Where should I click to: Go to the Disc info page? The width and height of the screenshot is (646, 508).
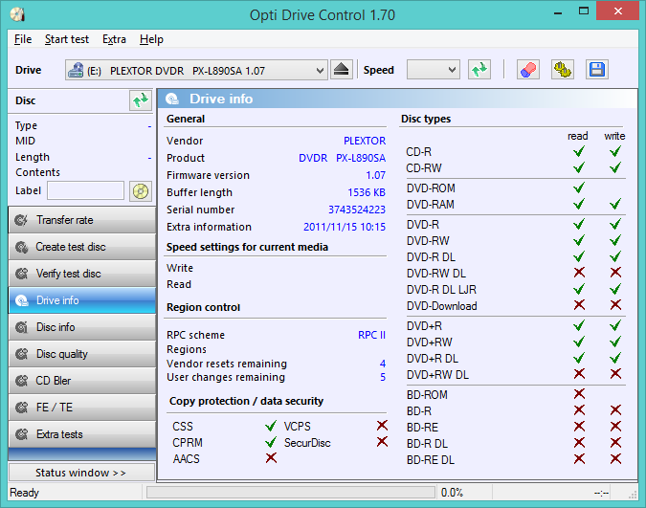(82, 327)
